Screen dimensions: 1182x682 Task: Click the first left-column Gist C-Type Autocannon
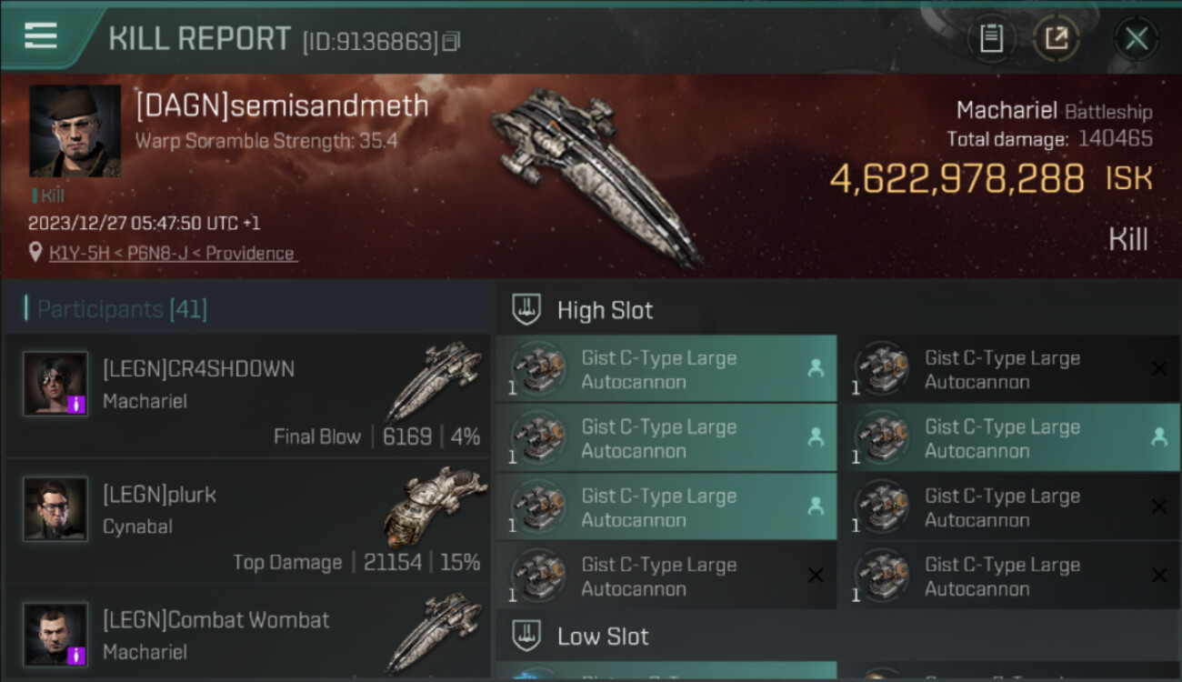[666, 369]
